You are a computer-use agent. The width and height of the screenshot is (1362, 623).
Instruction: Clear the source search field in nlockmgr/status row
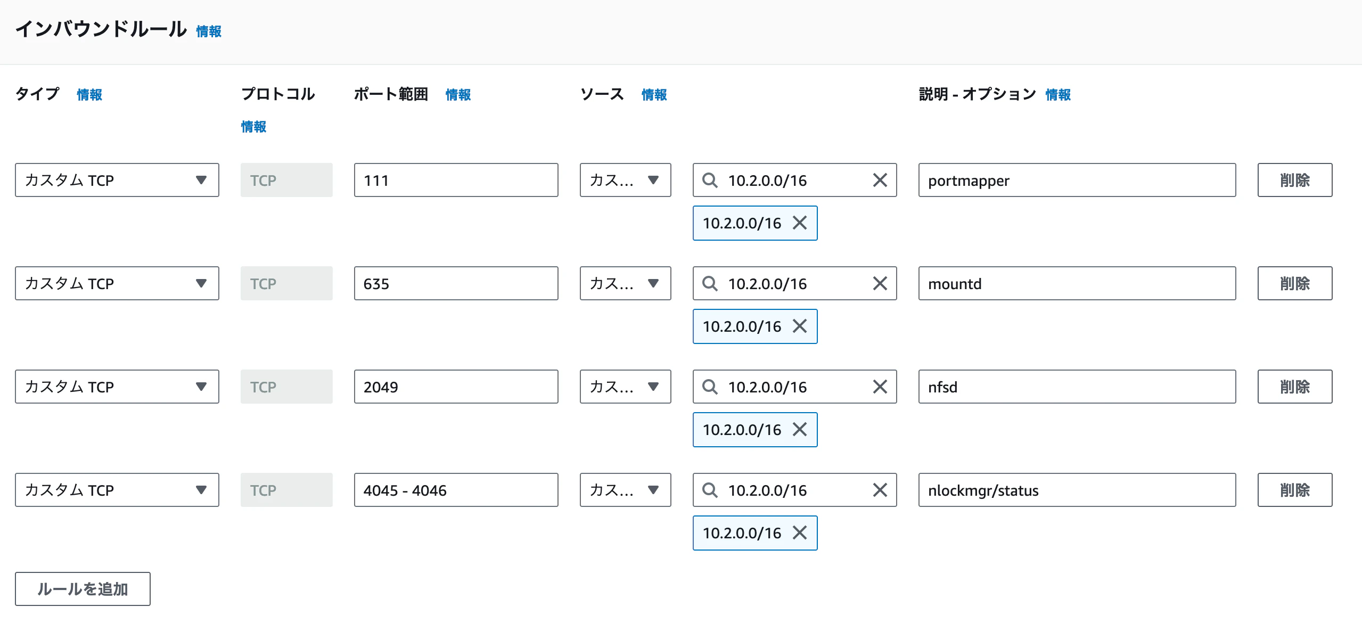pyautogui.click(x=880, y=490)
